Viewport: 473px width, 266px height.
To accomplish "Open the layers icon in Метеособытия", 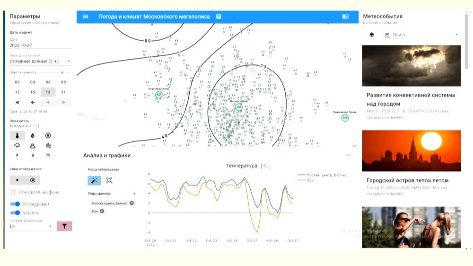I will pyautogui.click(x=372, y=35).
